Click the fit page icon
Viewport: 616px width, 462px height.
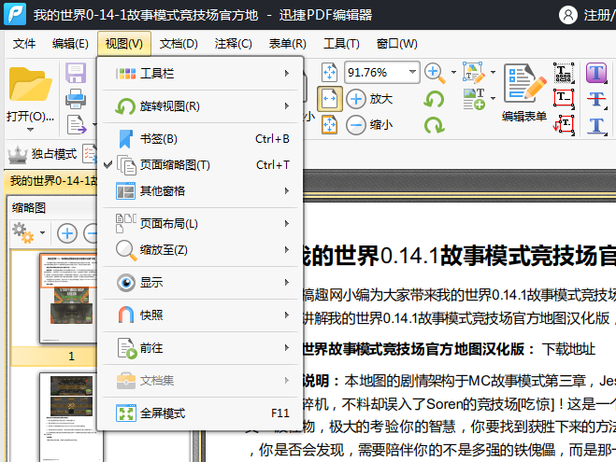point(329,125)
